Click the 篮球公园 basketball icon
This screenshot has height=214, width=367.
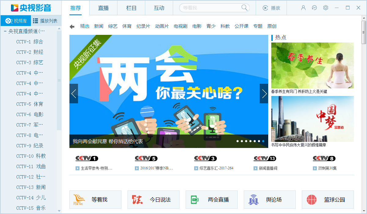click(x=311, y=200)
